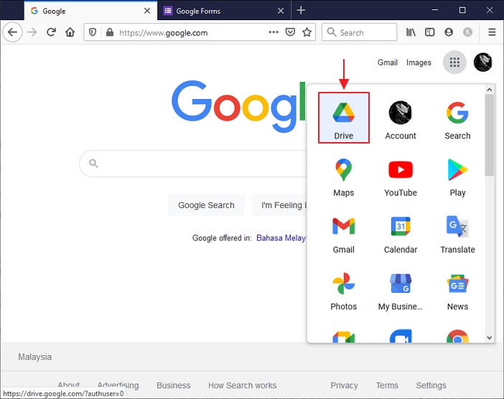This screenshot has width=504, height=399.
Task: Open Drive from the Google apps panel
Action: coord(344,118)
